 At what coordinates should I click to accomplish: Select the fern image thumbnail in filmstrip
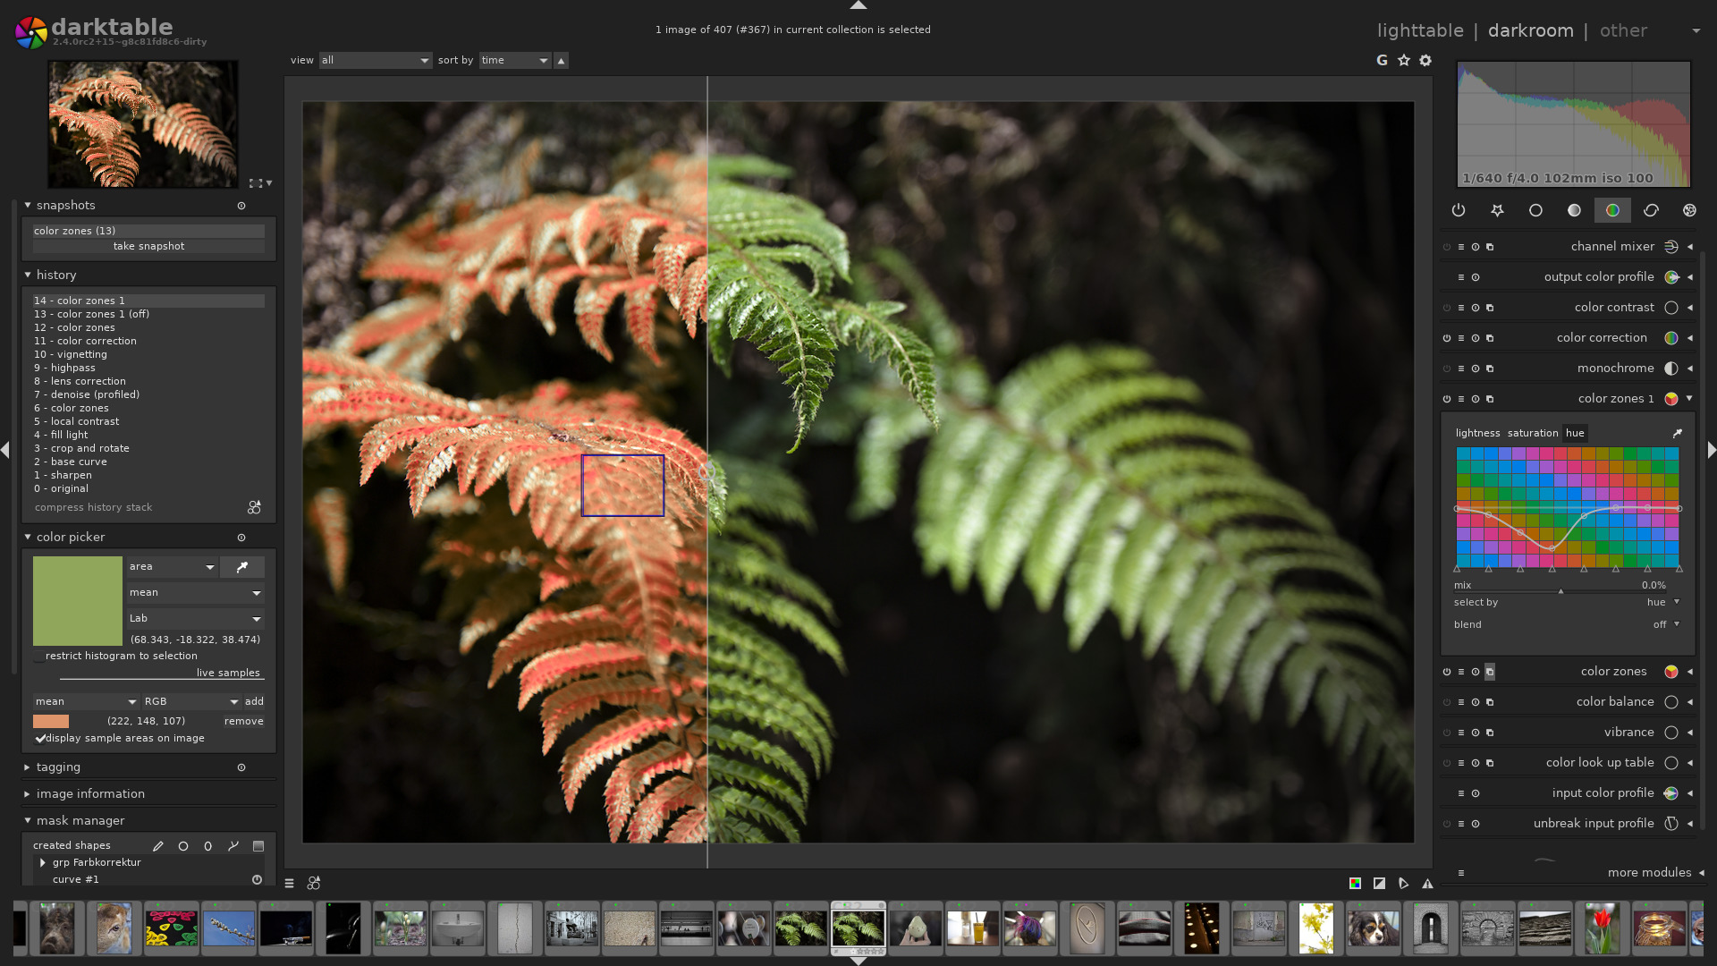pyautogui.click(x=858, y=930)
